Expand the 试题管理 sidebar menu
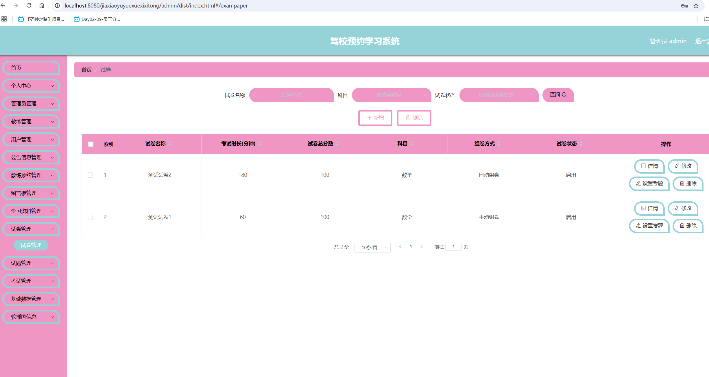Screen dimensions: 709x377 (x=31, y=263)
